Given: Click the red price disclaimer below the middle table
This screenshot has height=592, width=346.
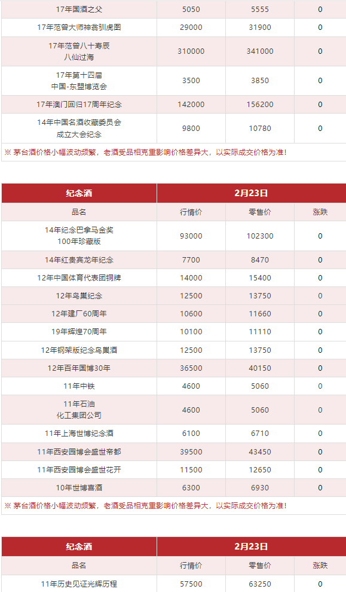Looking at the screenshot, I should point(145,505).
